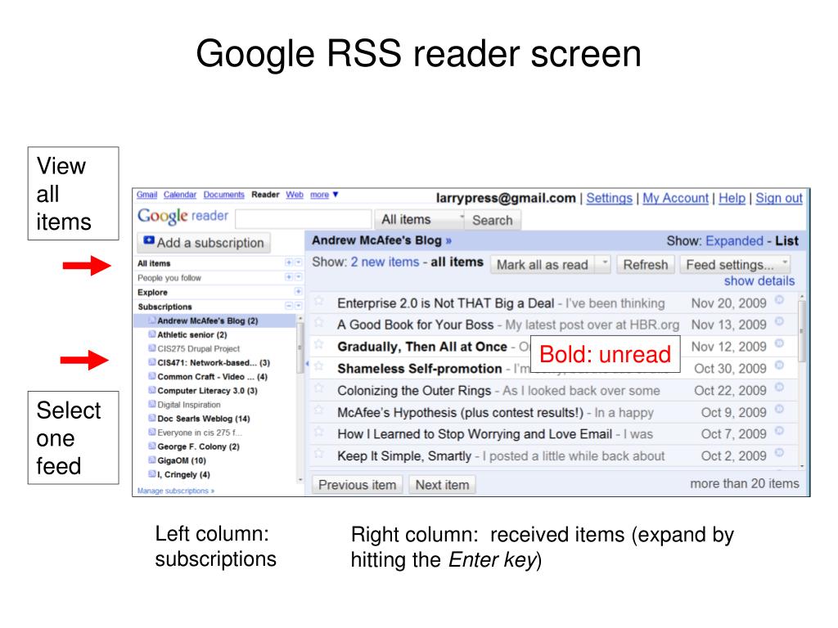Click the original-link icon for Nov 13, 2009 item

779,321
